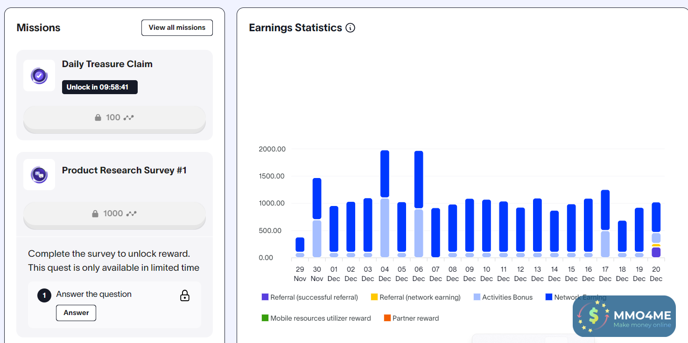Viewport: 688px width, 343px height.
Task: Click the Network Earning segment for 06 Dec
Action: point(419,179)
